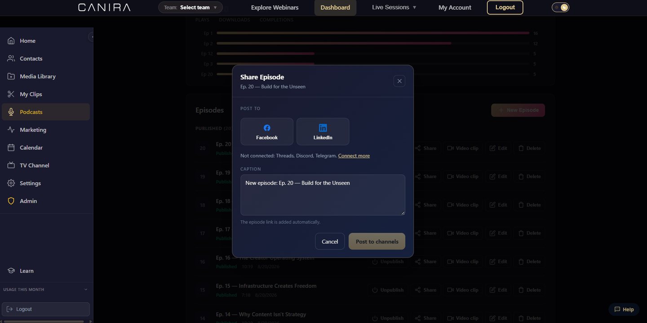Open Calendar in the sidebar
This screenshot has height=323, width=647.
coord(46,148)
